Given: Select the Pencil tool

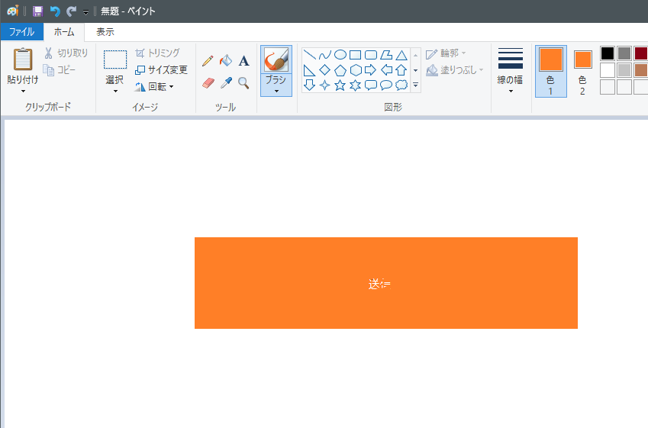Looking at the screenshot, I should pyautogui.click(x=208, y=61).
